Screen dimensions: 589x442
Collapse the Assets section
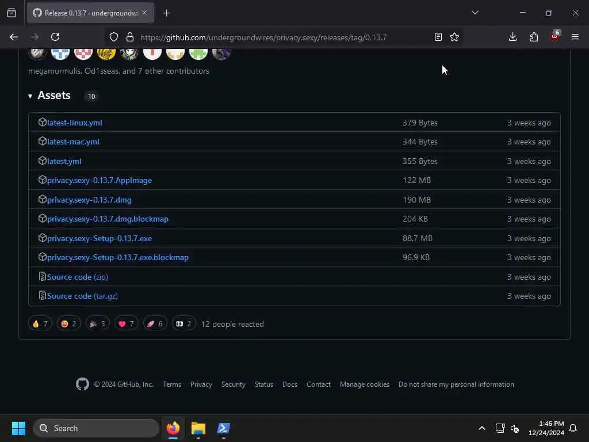tap(49, 96)
